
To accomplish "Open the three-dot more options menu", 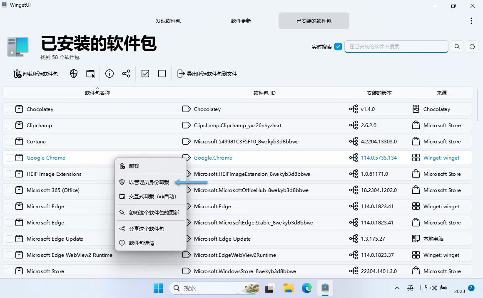I will [x=471, y=21].
